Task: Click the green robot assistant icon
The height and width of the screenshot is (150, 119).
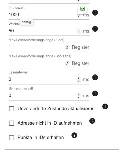Action: (83, 9)
